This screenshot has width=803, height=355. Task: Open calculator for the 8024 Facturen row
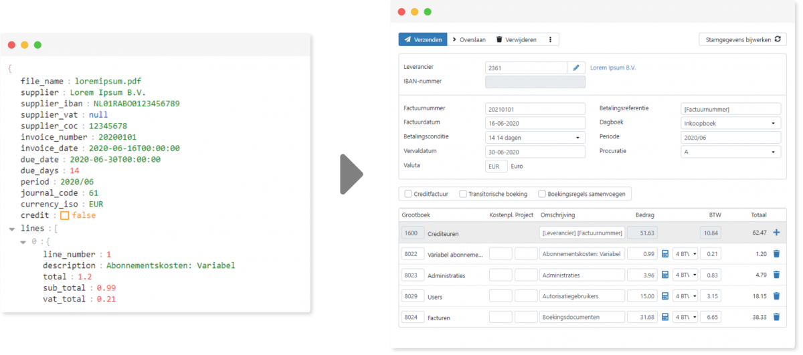(665, 317)
